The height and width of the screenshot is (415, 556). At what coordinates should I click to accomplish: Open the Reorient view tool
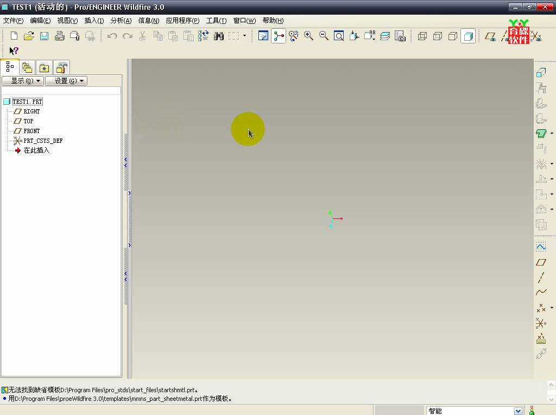click(354, 36)
